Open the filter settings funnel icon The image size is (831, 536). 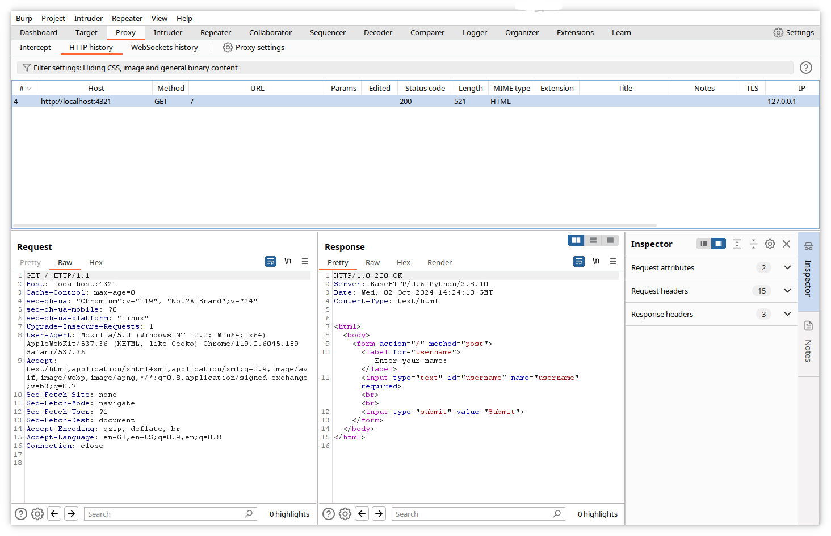point(26,68)
